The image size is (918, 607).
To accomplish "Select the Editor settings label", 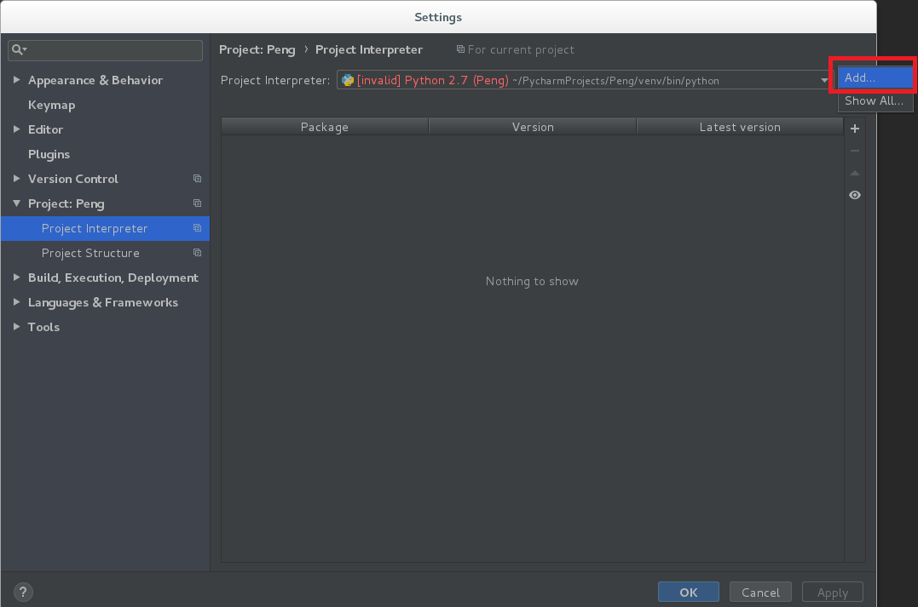I will click(x=46, y=129).
